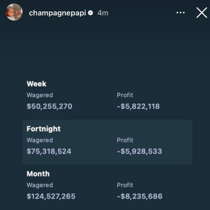Click the 4m story timestamp
210x210 pixels.
[103, 13]
